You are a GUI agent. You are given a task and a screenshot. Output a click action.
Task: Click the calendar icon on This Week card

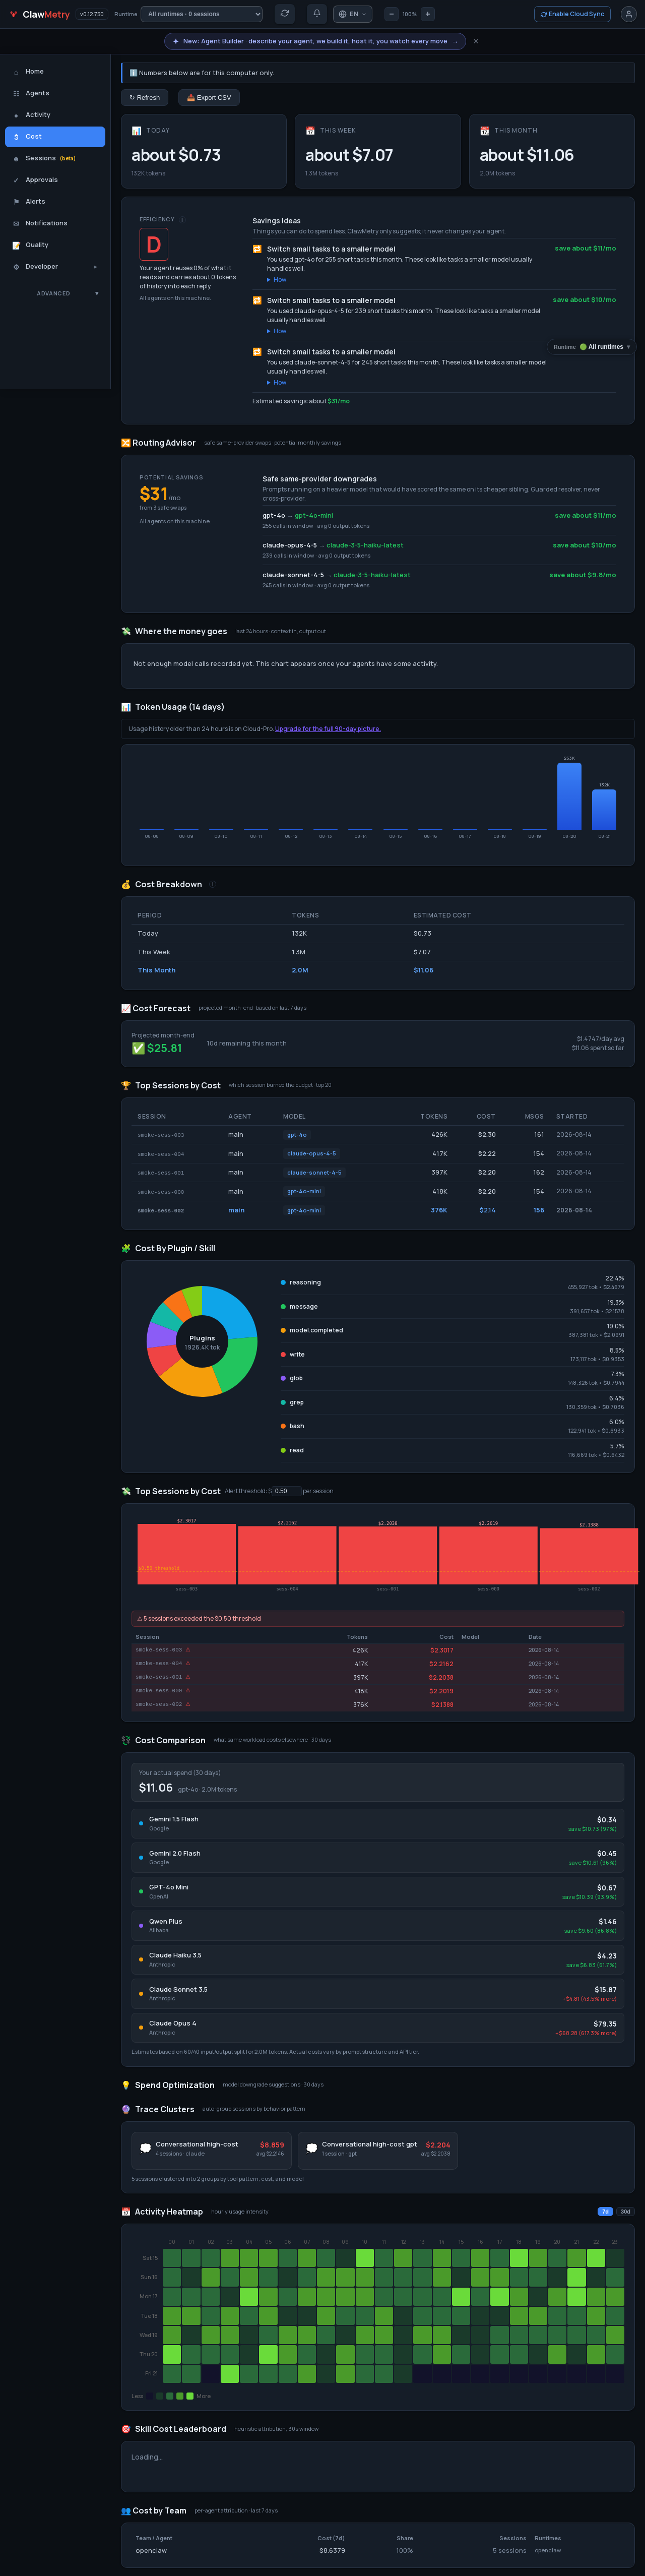[x=310, y=131]
